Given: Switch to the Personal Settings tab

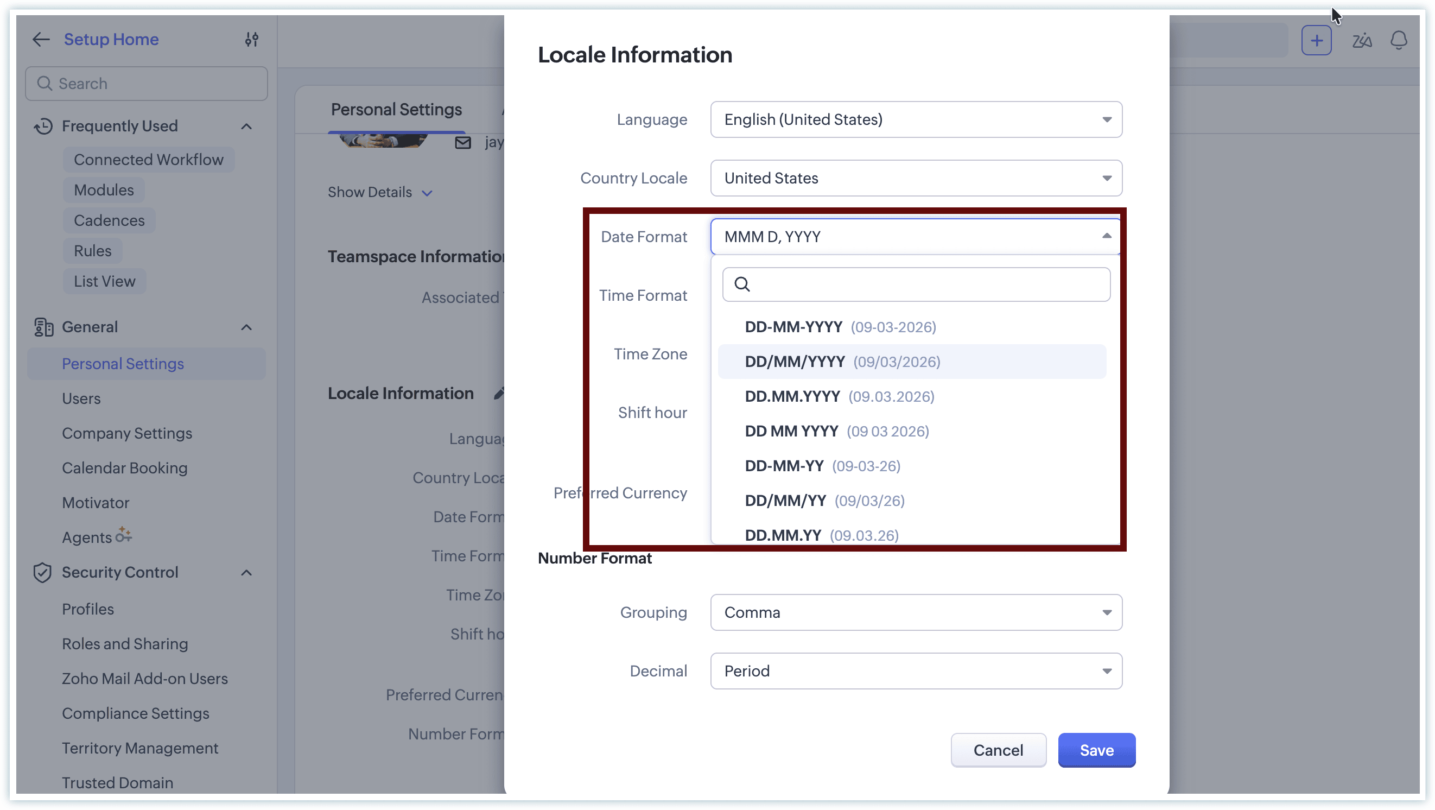Looking at the screenshot, I should pos(396,110).
